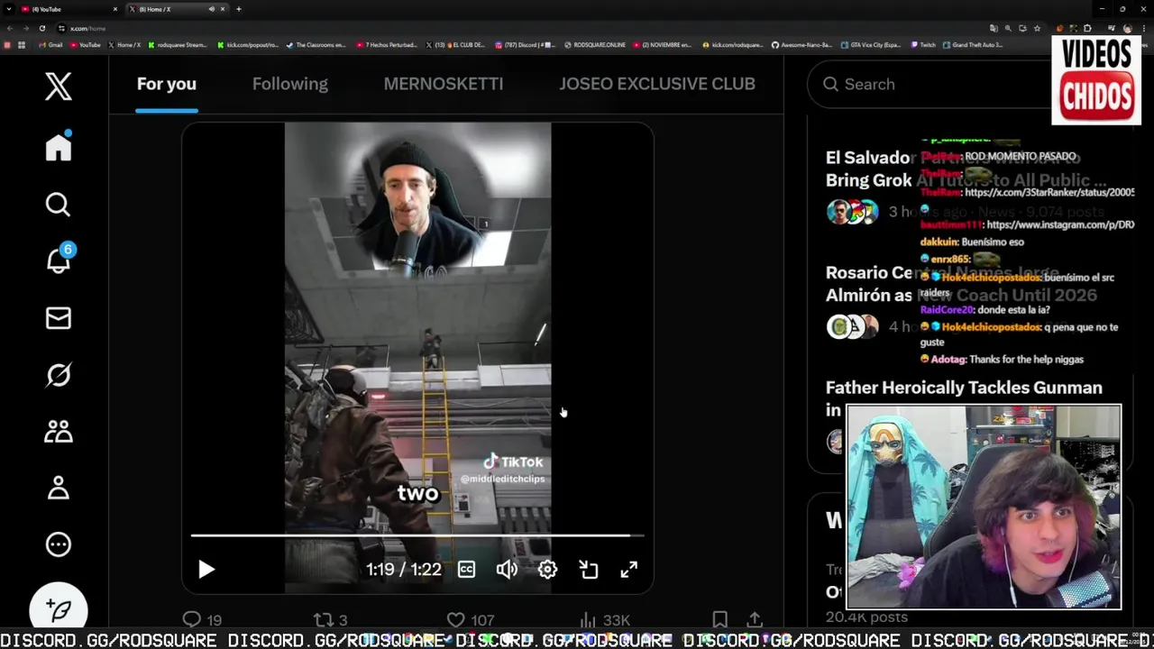Click the X Search field

[x=929, y=84]
